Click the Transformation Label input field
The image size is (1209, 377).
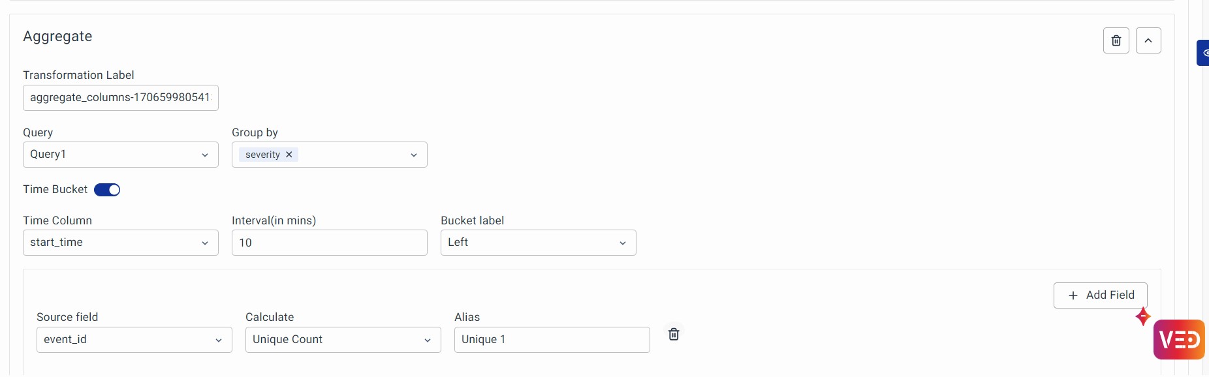click(x=120, y=98)
